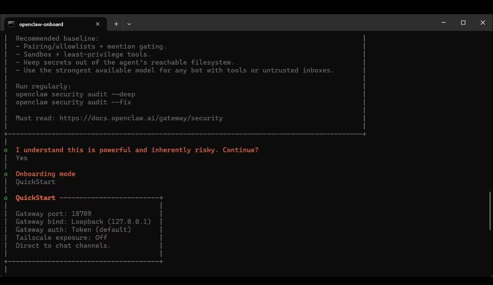The width and height of the screenshot is (493, 285).
Task: Click the 'Run regularly:' text
Action: pos(43,86)
